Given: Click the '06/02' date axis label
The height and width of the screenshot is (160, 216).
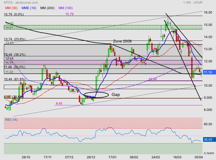Looking at the screenshot, I should (x=134, y=157).
